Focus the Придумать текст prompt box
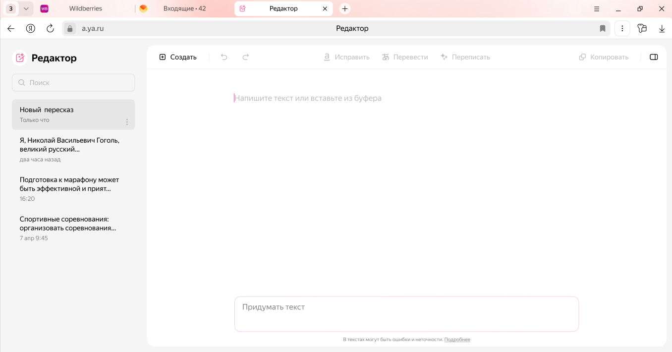The height and width of the screenshot is (352, 672). [x=406, y=314]
